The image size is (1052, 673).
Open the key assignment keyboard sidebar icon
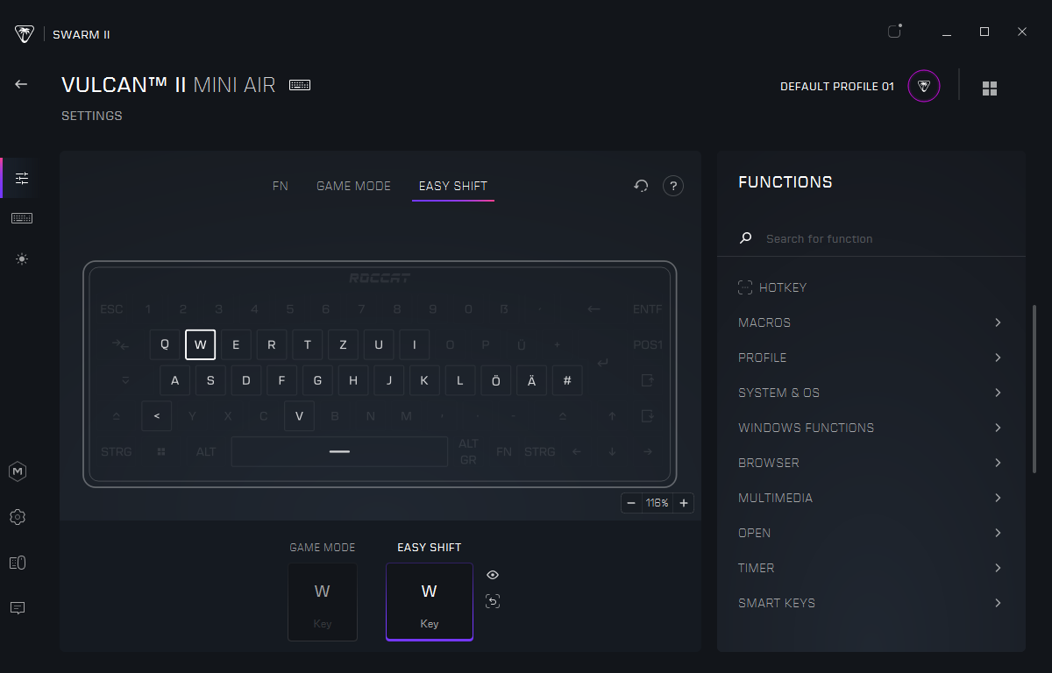[22, 218]
